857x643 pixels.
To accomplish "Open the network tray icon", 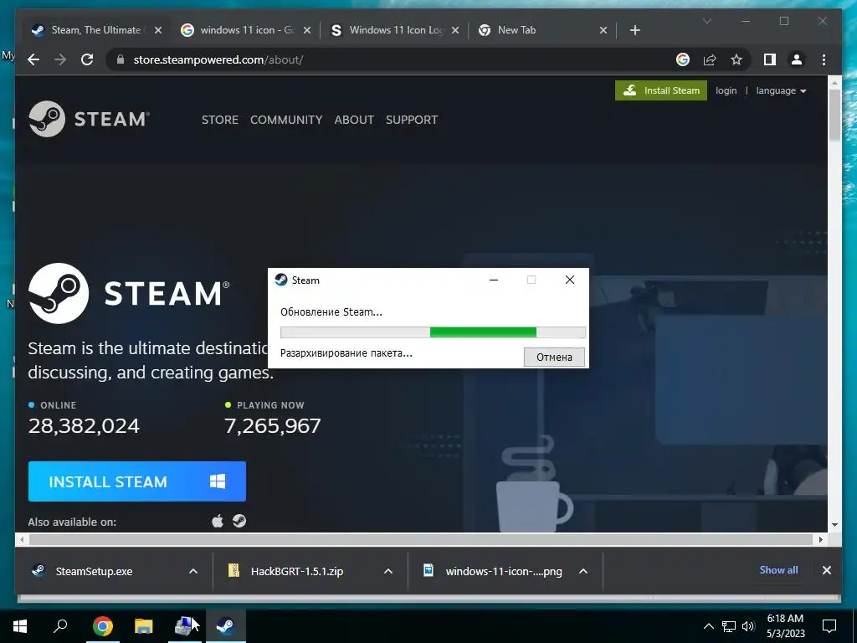I will point(728,626).
